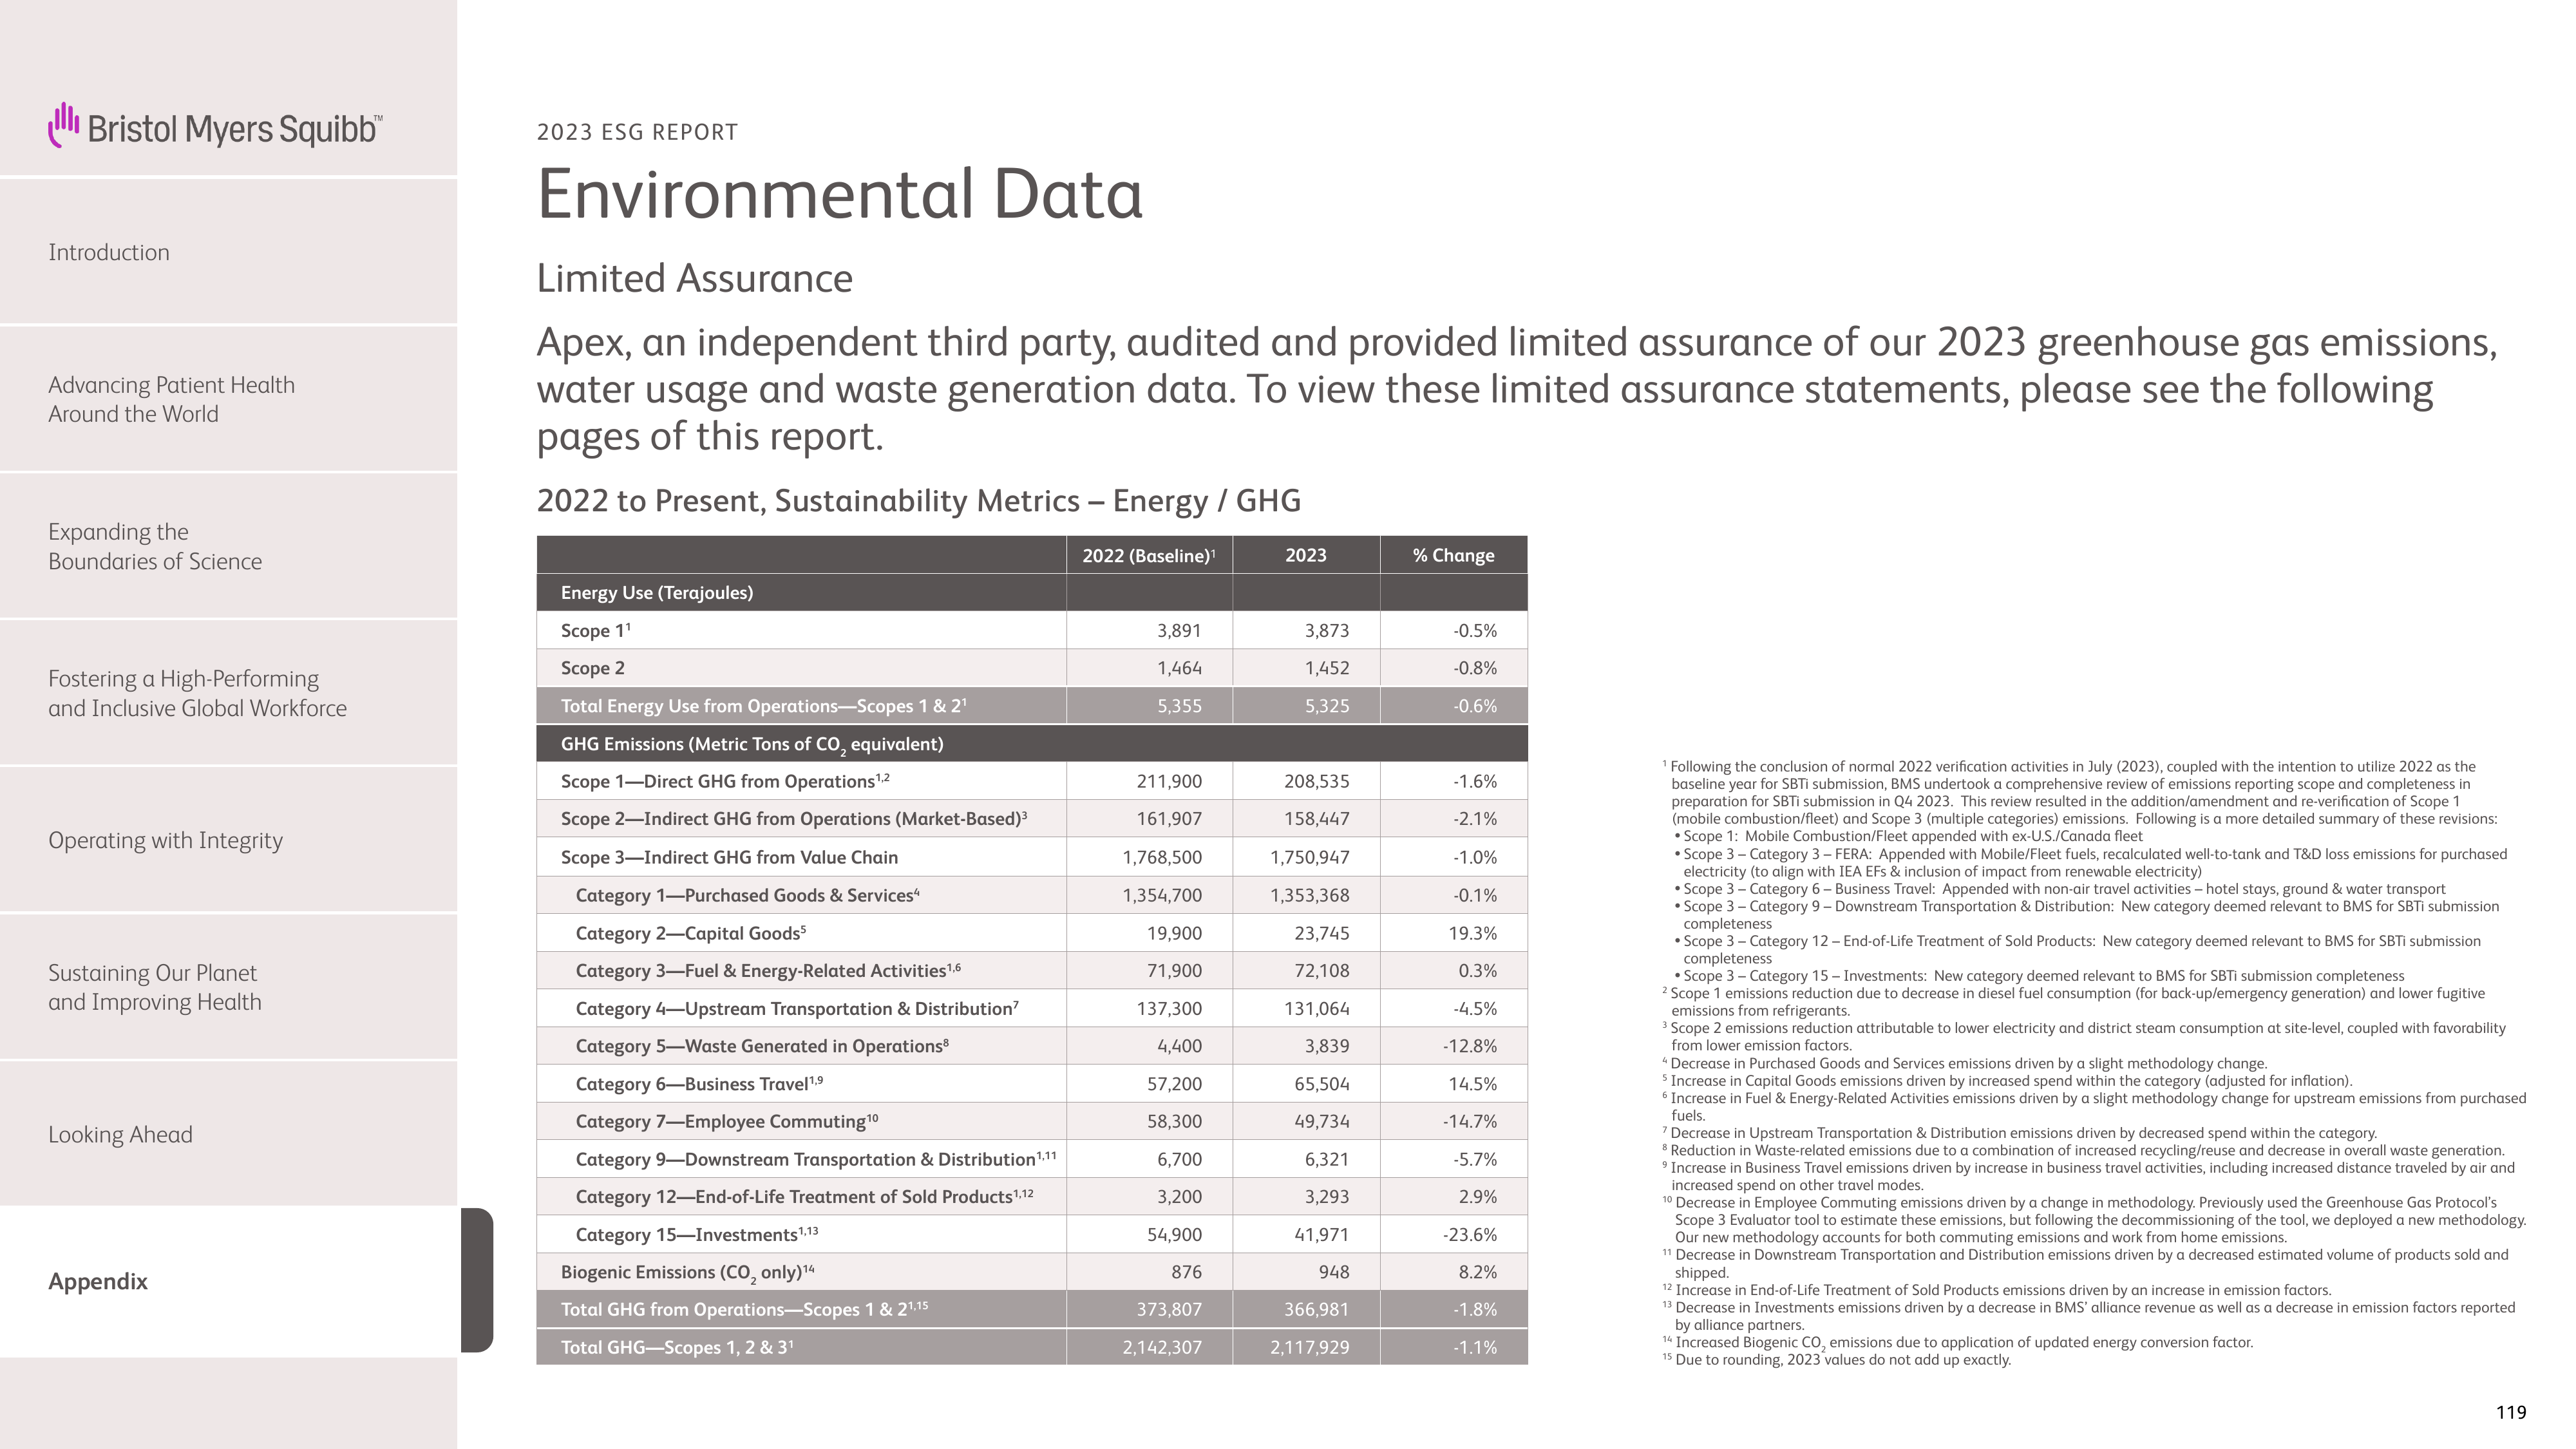Click the GHG Emissions section header

click(x=1032, y=744)
